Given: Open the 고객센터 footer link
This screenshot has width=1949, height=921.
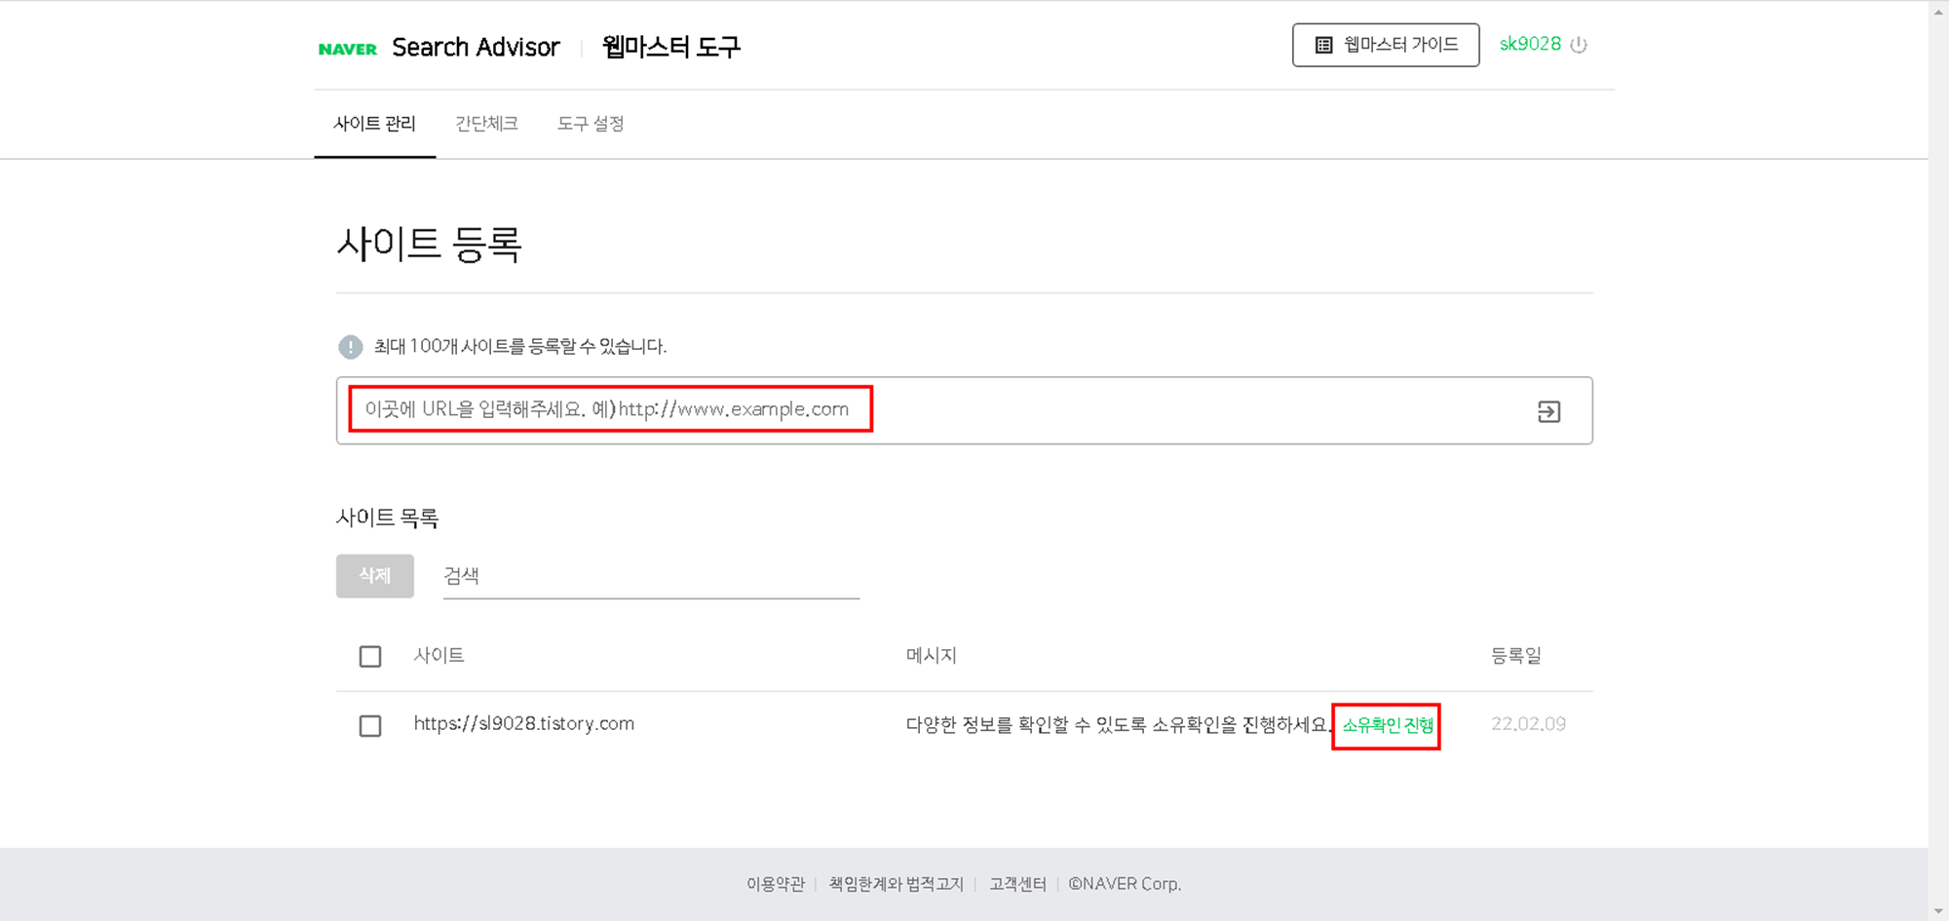Looking at the screenshot, I should (x=1017, y=884).
